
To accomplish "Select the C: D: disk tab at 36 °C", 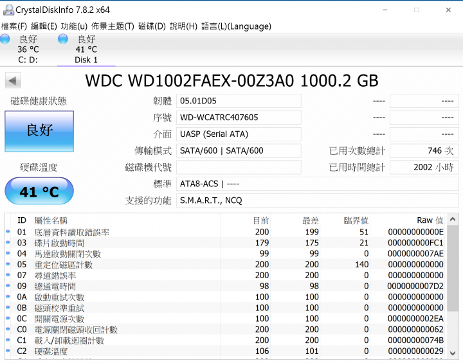I will (x=28, y=49).
